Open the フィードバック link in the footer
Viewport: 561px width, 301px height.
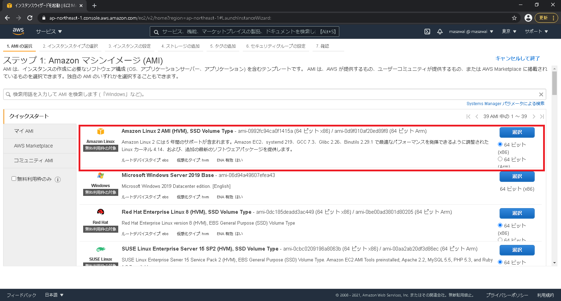[x=21, y=295]
